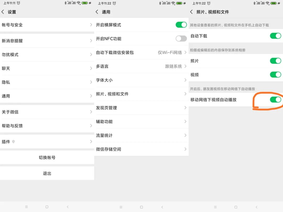Tap 切换帐号 button
283x212 pixels.
pos(47,157)
